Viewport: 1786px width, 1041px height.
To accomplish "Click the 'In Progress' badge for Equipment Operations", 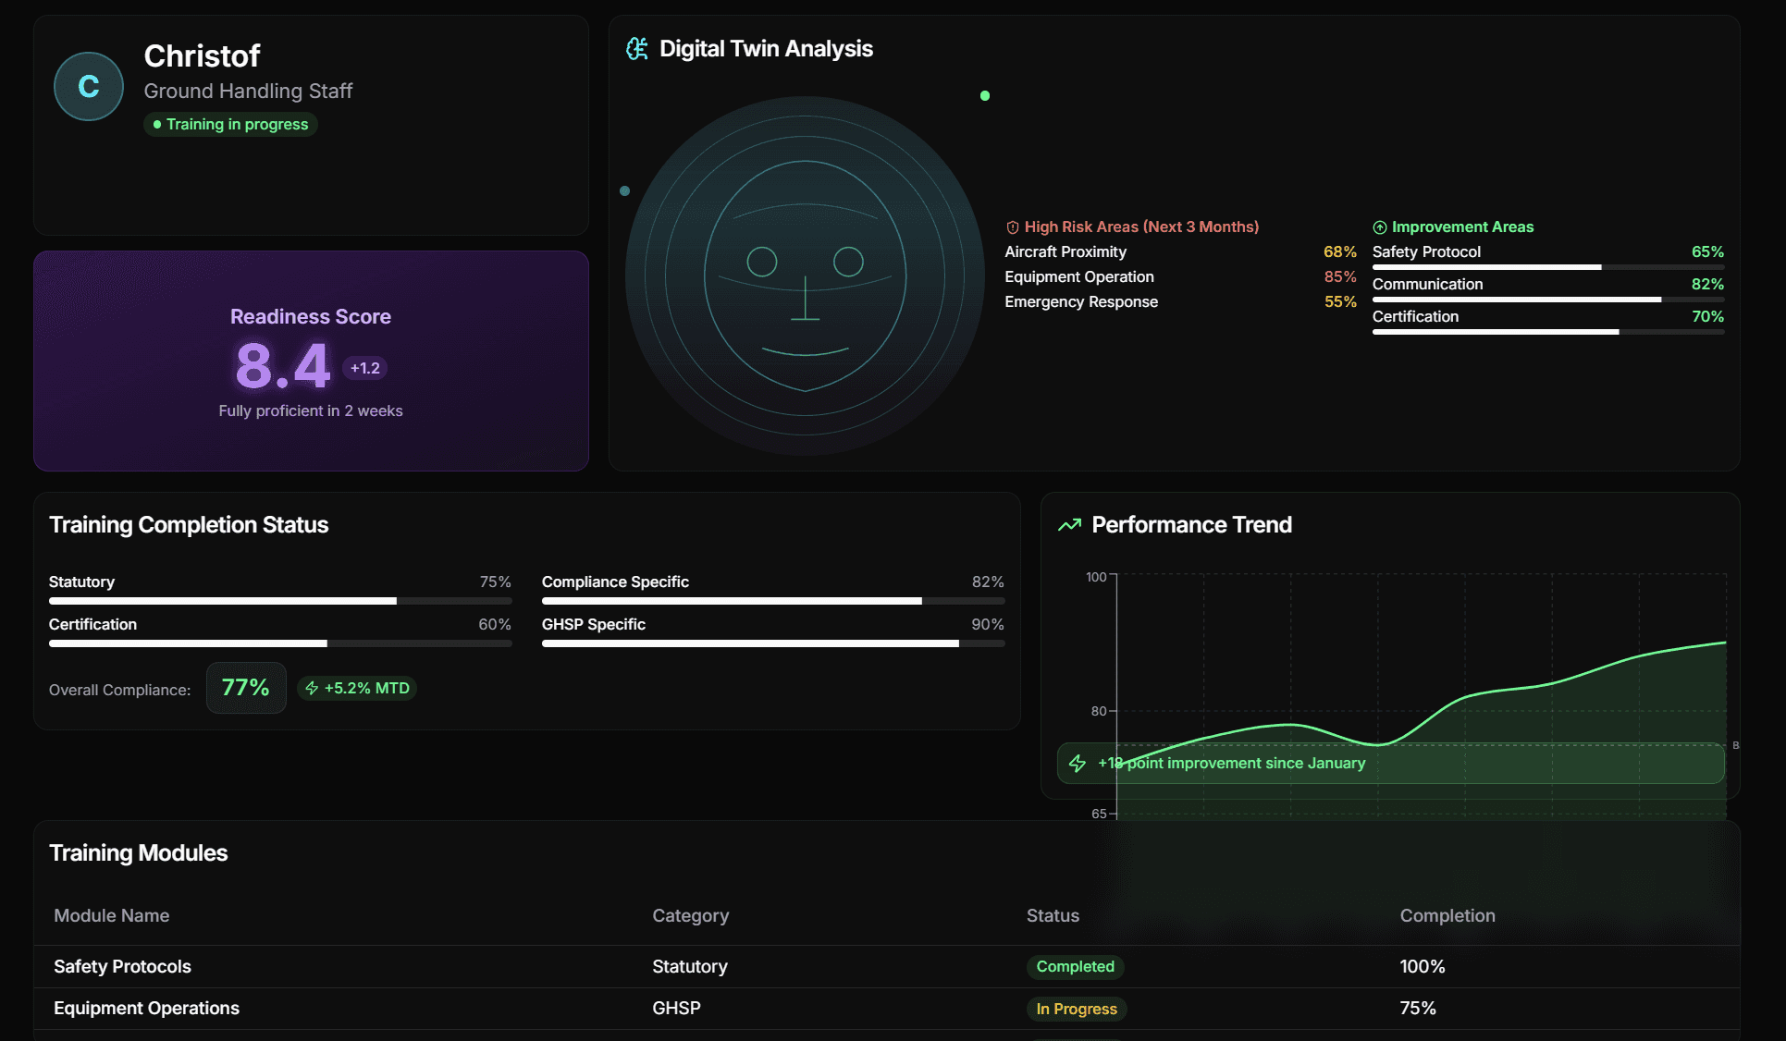I will click(1076, 1009).
